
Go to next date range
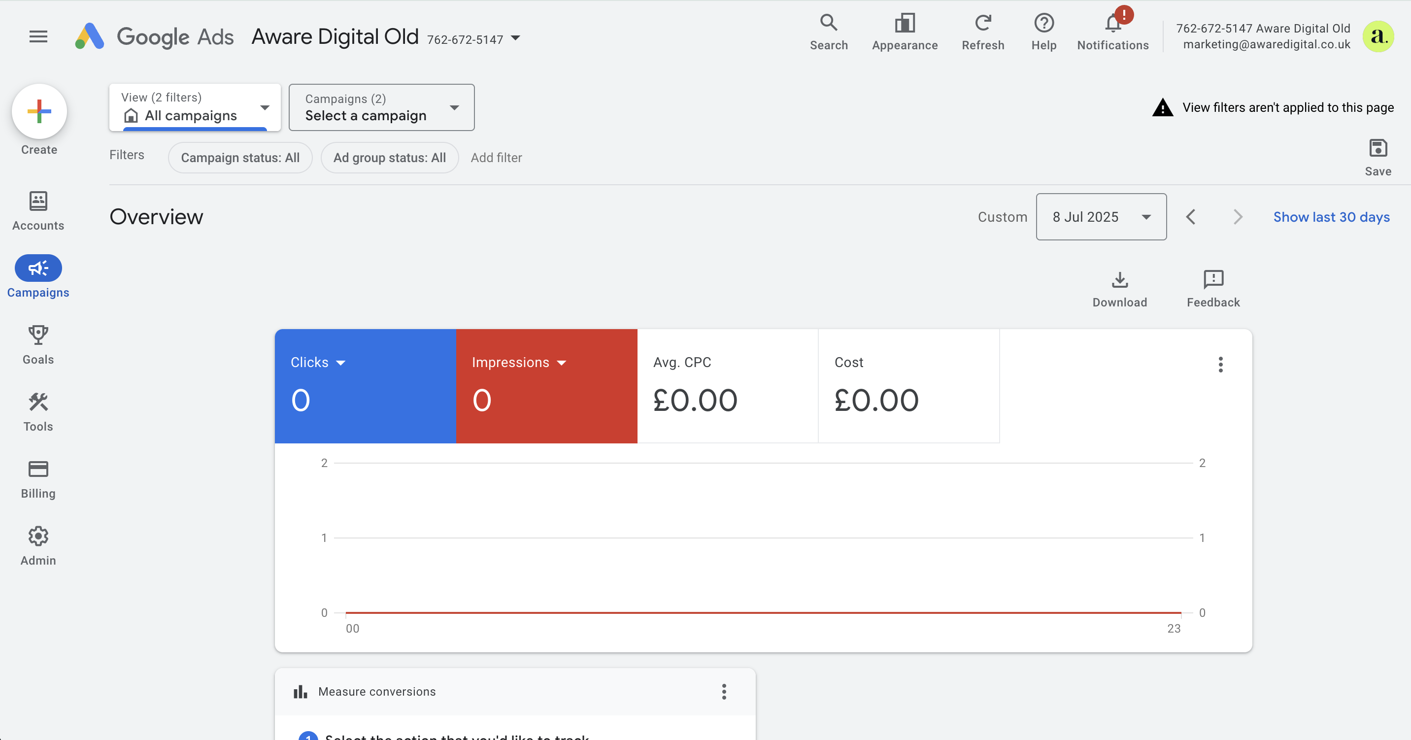pyautogui.click(x=1238, y=217)
